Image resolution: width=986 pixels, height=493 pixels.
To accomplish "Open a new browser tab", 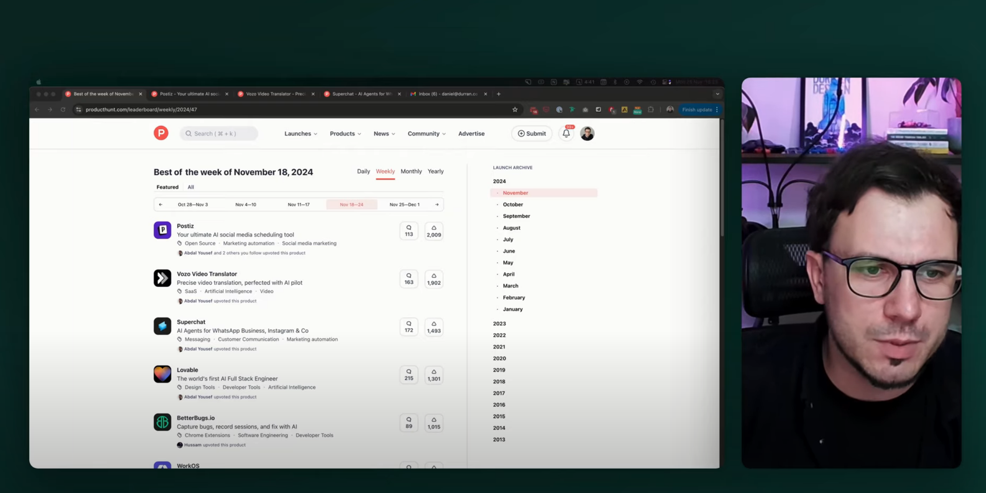I will coord(498,94).
